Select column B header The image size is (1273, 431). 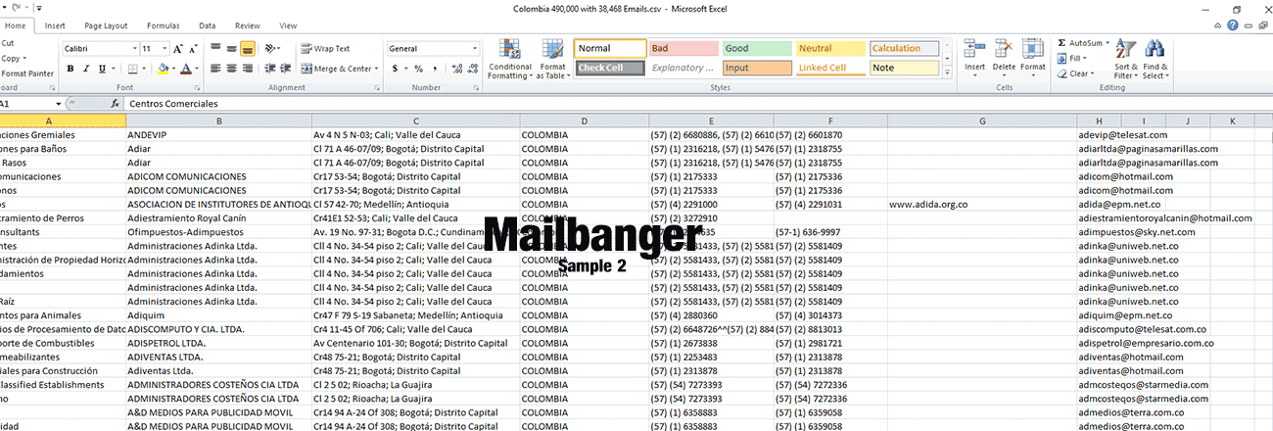click(x=219, y=120)
